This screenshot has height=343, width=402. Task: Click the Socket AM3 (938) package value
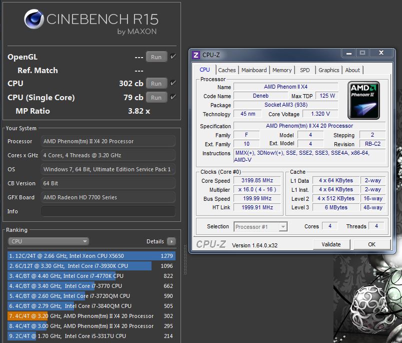[286, 105]
